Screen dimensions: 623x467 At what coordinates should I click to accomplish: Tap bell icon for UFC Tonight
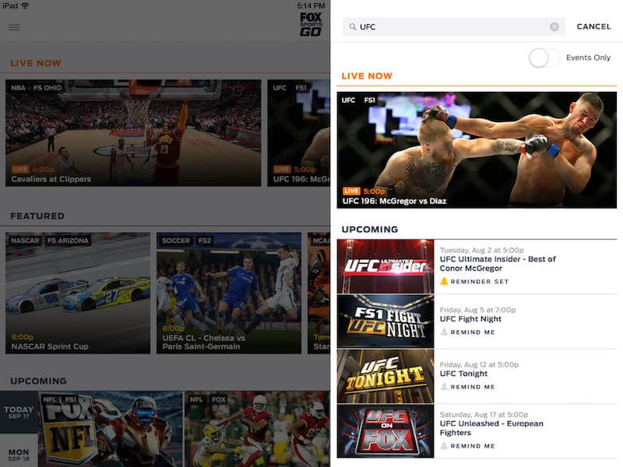pyautogui.click(x=444, y=387)
